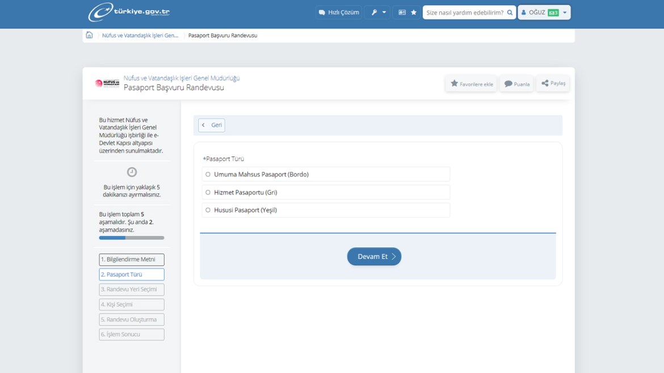Image resolution: width=664 pixels, height=373 pixels.
Task: Select Hizmet Pasaportu (Gri) option
Action: [208, 193]
